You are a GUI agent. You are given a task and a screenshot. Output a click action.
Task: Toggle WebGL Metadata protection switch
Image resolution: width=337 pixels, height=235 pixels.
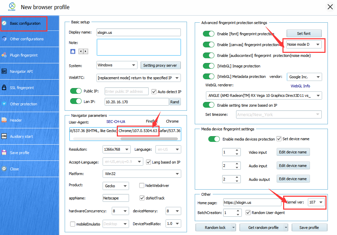pyautogui.click(x=209, y=76)
